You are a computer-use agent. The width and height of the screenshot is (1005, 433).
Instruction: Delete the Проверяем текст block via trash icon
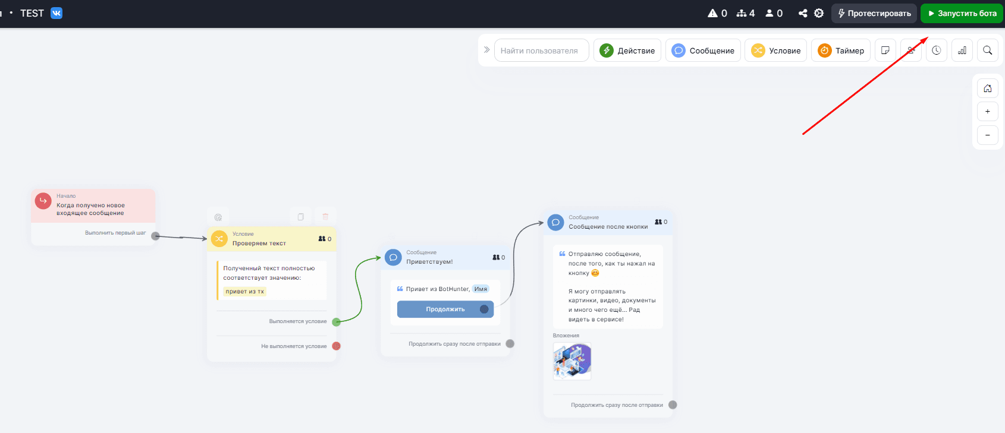[x=325, y=217]
